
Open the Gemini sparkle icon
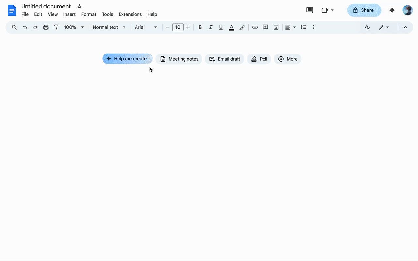pos(392,10)
